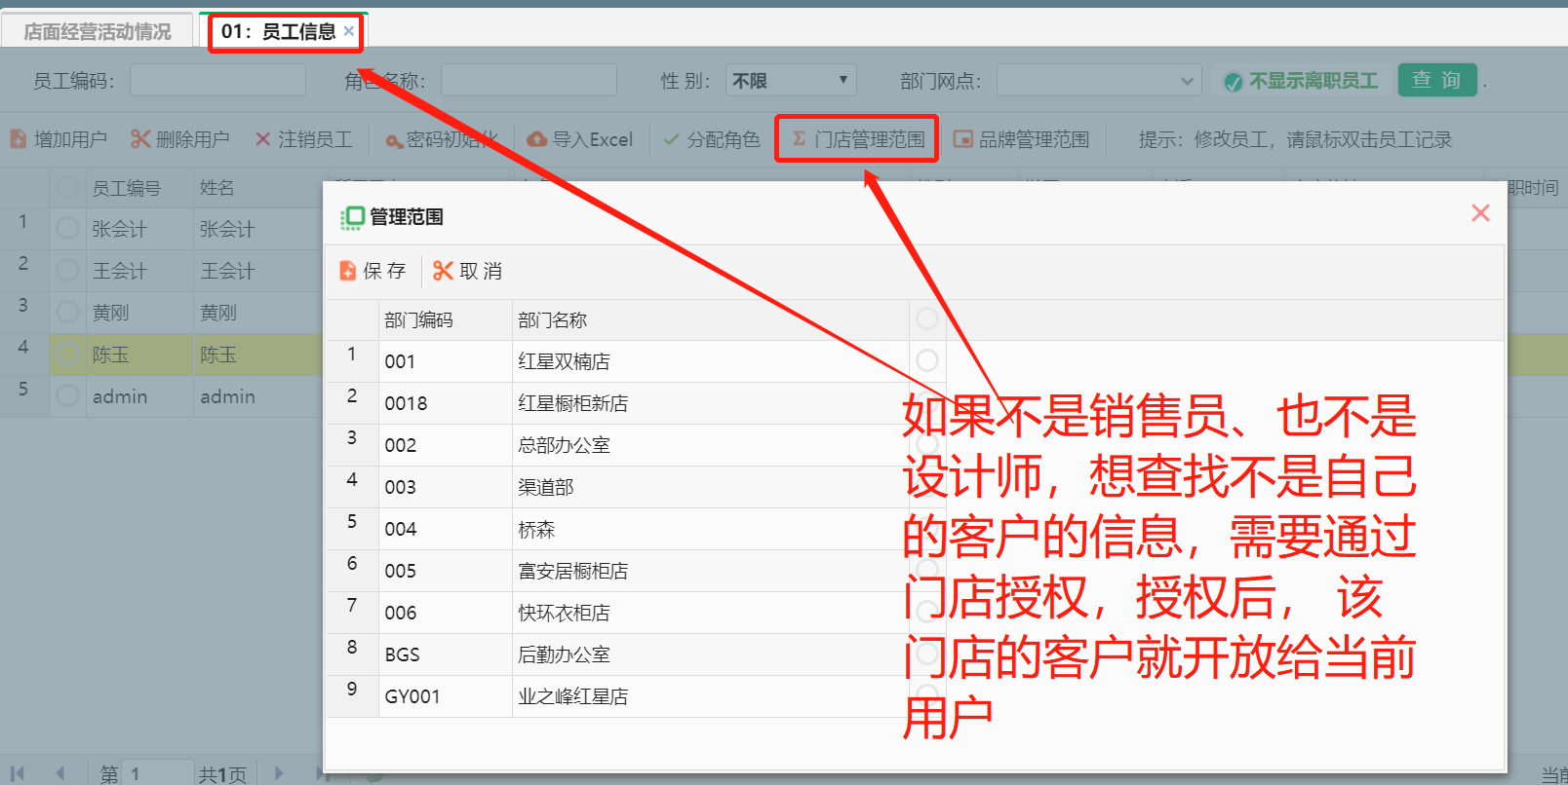Click the 分配角色 checkmark icon

coord(671,139)
